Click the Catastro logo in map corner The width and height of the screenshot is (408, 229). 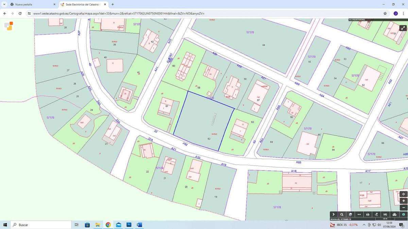8,26
